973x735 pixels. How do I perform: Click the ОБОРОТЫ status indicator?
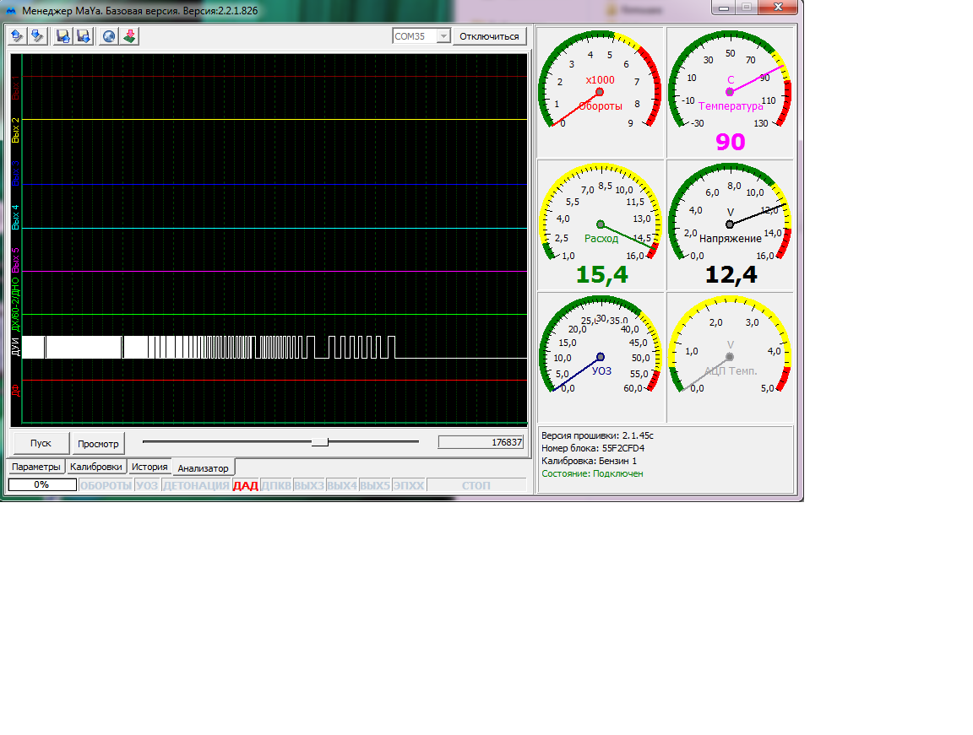pos(106,485)
